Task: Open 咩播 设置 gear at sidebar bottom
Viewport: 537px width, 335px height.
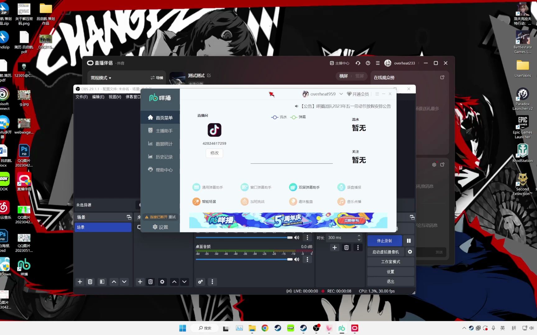Action: coord(160,227)
